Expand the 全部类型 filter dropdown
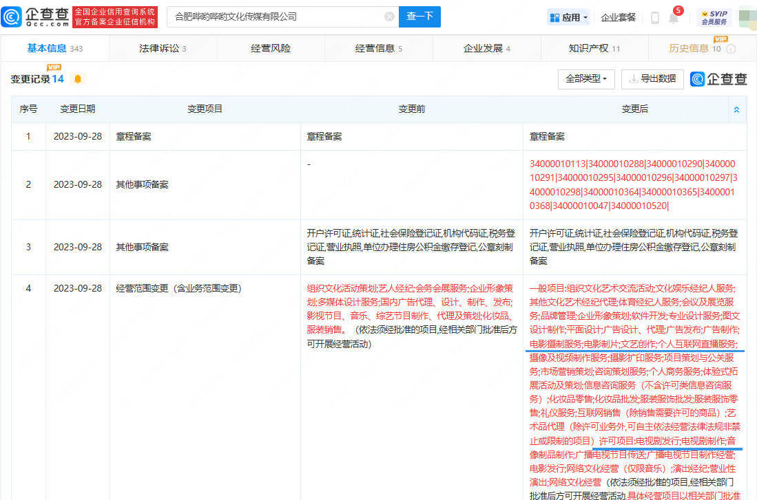The image size is (757, 500). coord(586,79)
